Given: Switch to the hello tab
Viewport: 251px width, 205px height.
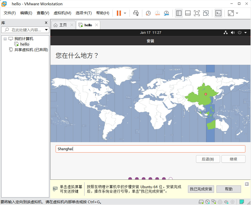Looking at the screenshot, I should [x=88, y=25].
